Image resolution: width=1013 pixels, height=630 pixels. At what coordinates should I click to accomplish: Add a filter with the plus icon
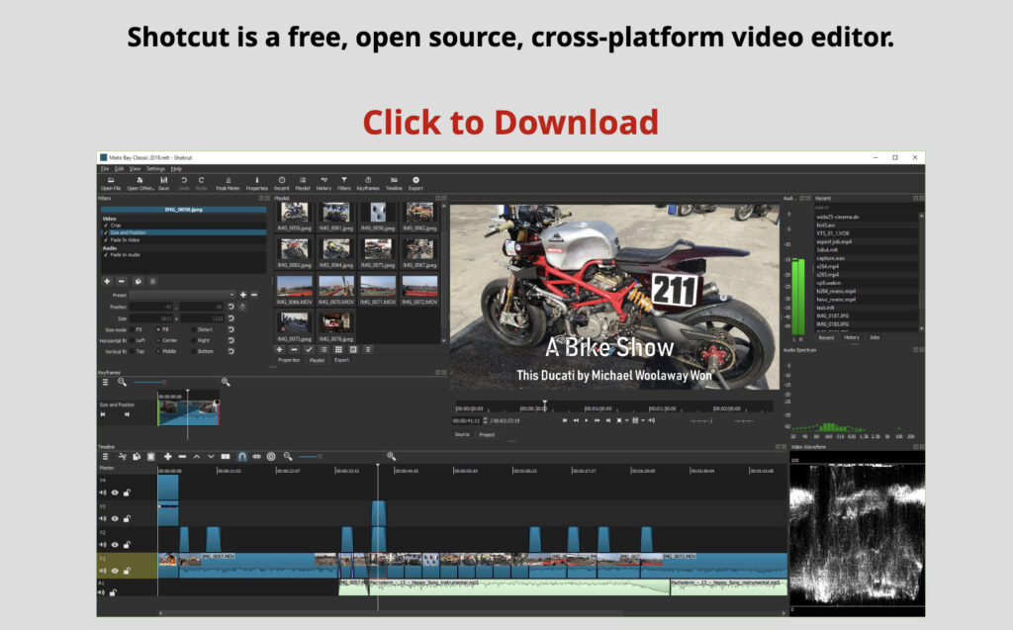(x=107, y=281)
